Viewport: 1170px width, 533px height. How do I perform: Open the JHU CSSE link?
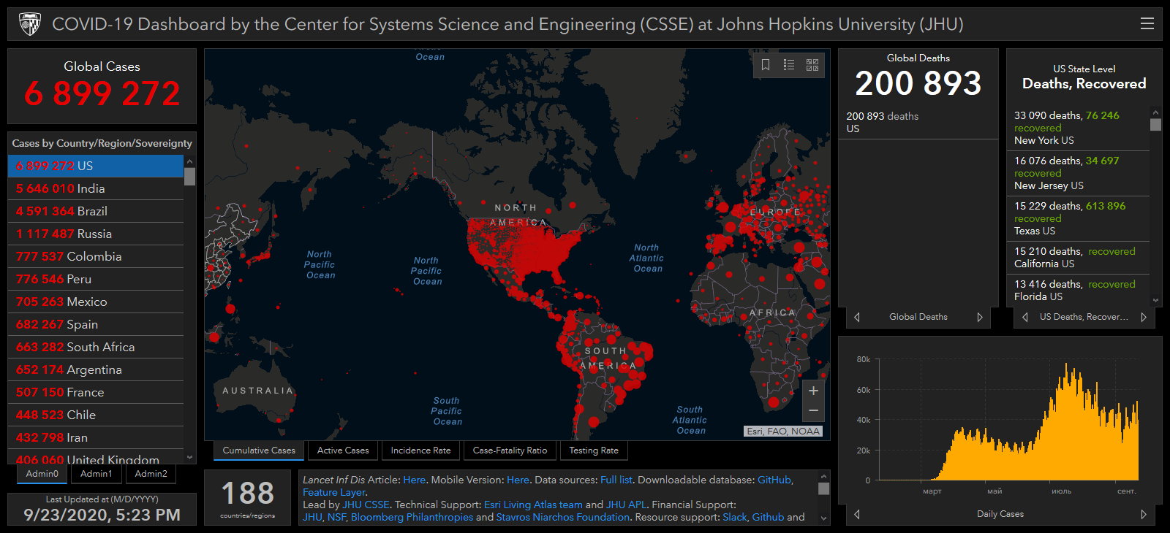click(x=366, y=505)
